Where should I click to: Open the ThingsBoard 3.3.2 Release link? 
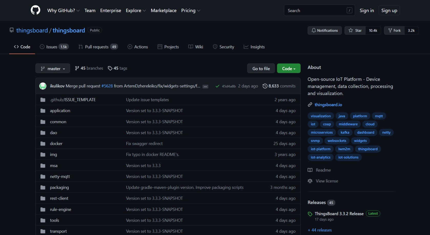339,214
